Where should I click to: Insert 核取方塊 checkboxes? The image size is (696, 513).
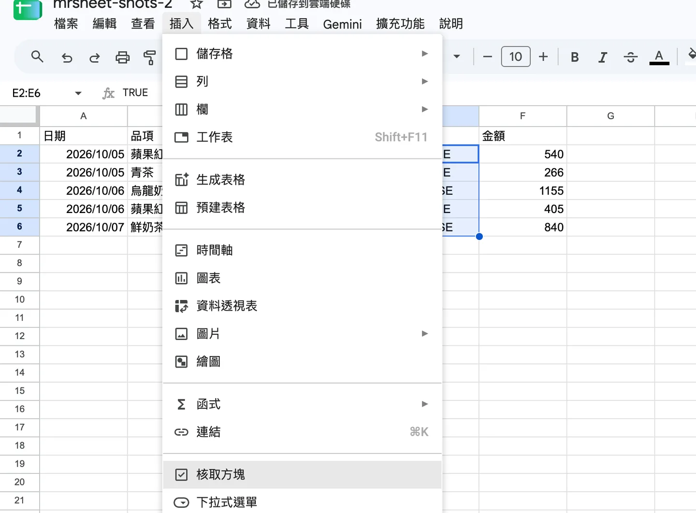coord(302,474)
